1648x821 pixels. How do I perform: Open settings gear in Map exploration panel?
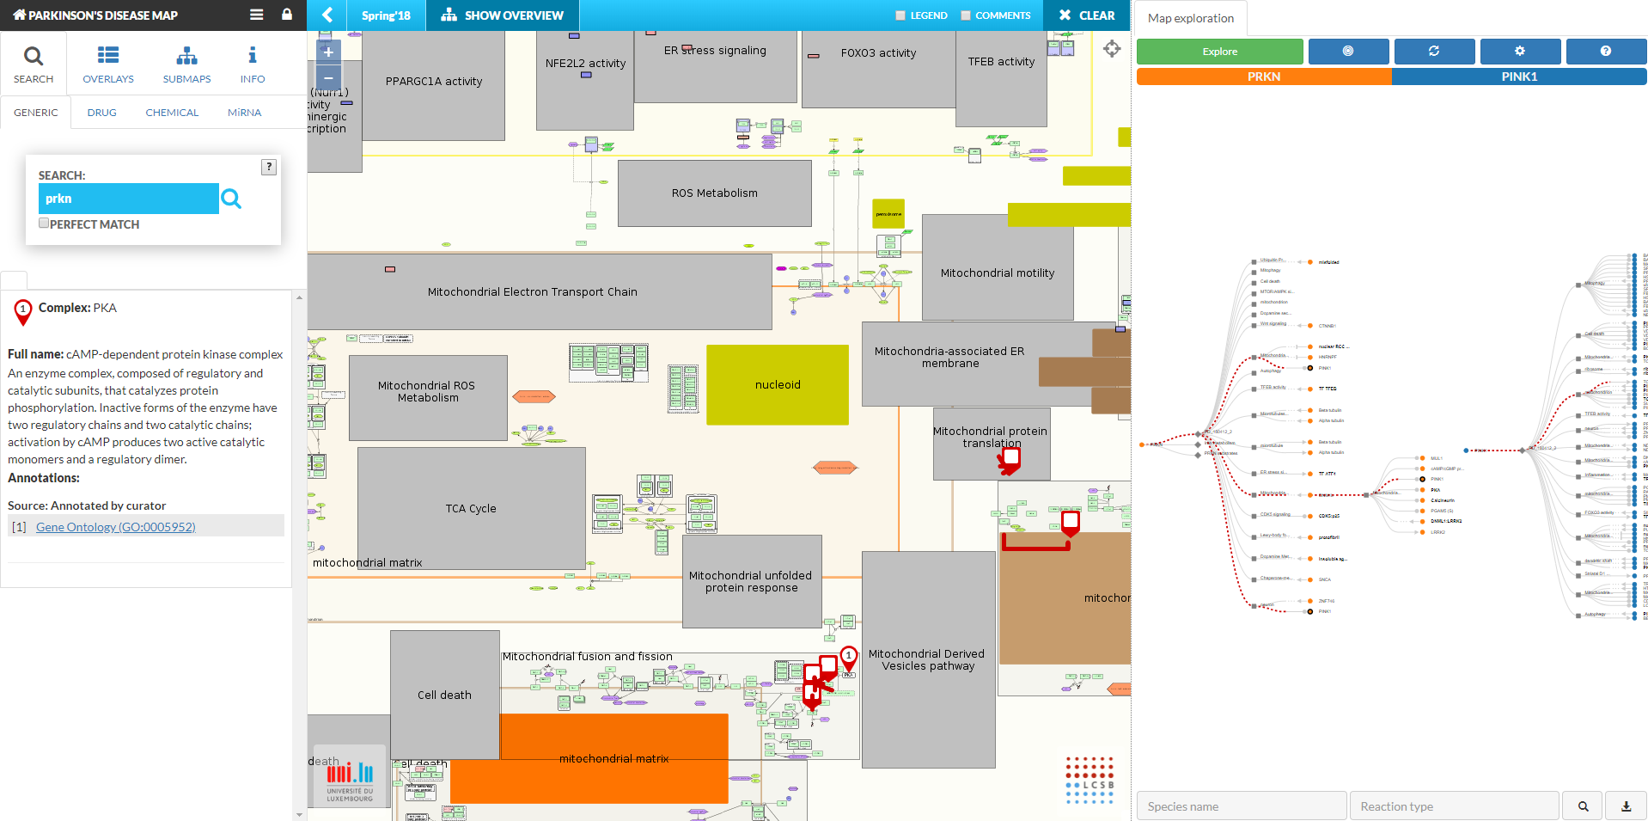pos(1520,52)
